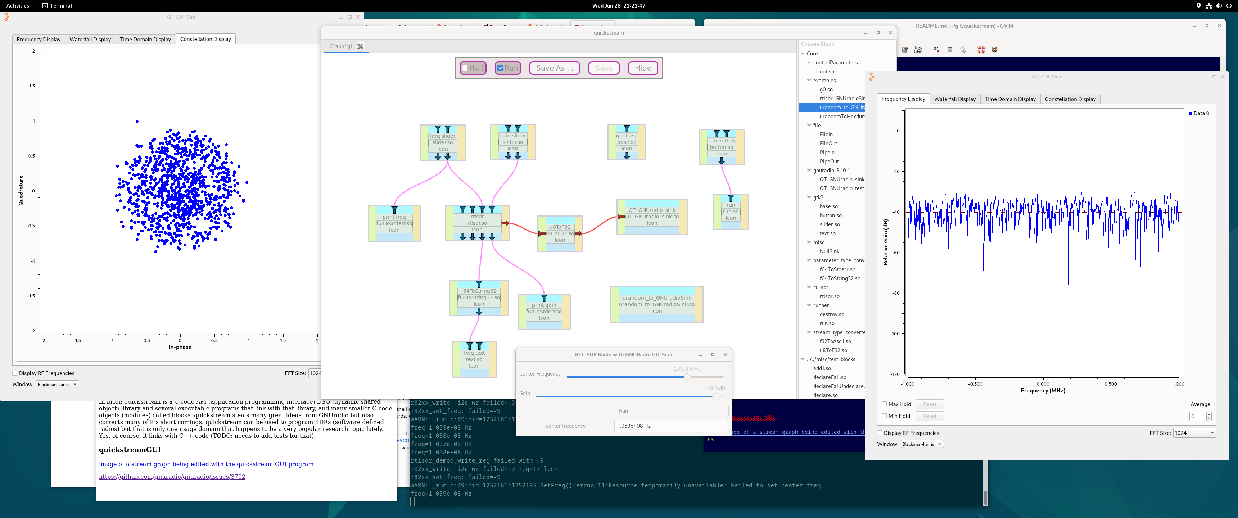Enable the Max Hold checkbox
The height and width of the screenshot is (518, 1238).
pyautogui.click(x=884, y=404)
